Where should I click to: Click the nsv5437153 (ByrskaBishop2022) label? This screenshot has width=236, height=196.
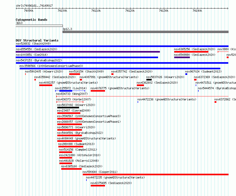pos(39,60)
